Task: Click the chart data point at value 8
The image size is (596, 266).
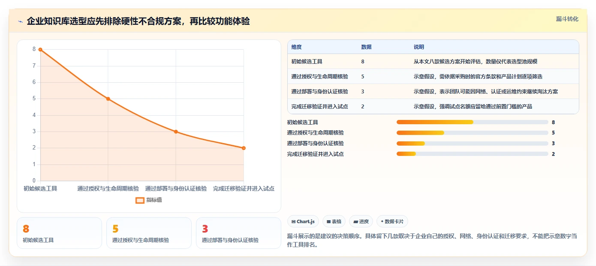Action: (x=40, y=50)
